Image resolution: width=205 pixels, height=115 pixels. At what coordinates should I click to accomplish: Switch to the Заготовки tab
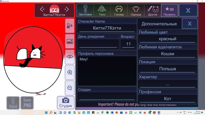85,10
